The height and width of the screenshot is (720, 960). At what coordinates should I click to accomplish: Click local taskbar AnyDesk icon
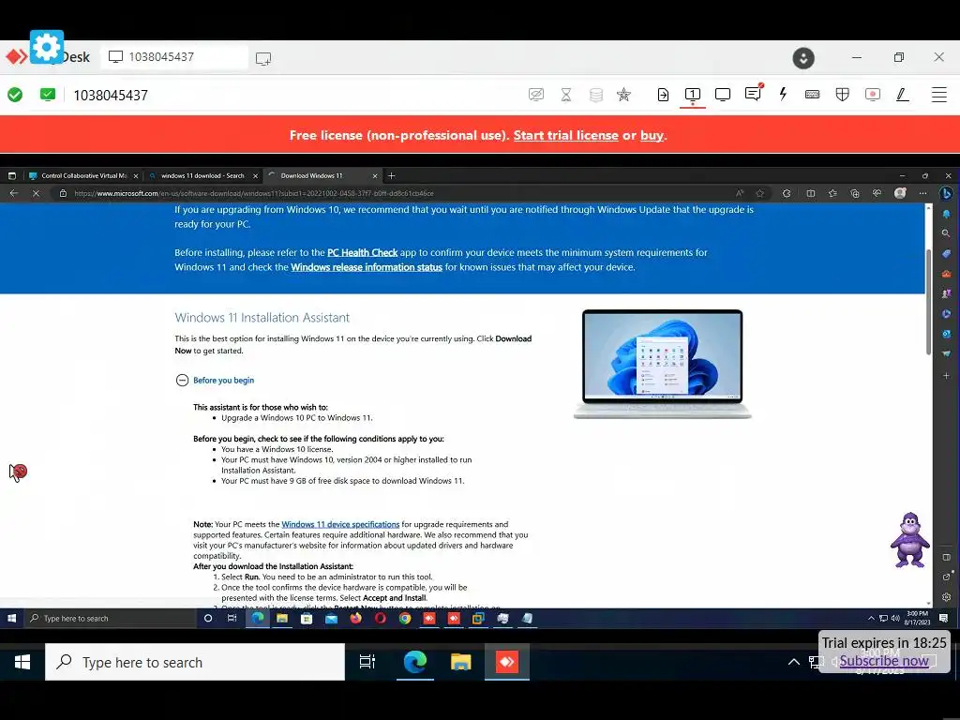507,662
